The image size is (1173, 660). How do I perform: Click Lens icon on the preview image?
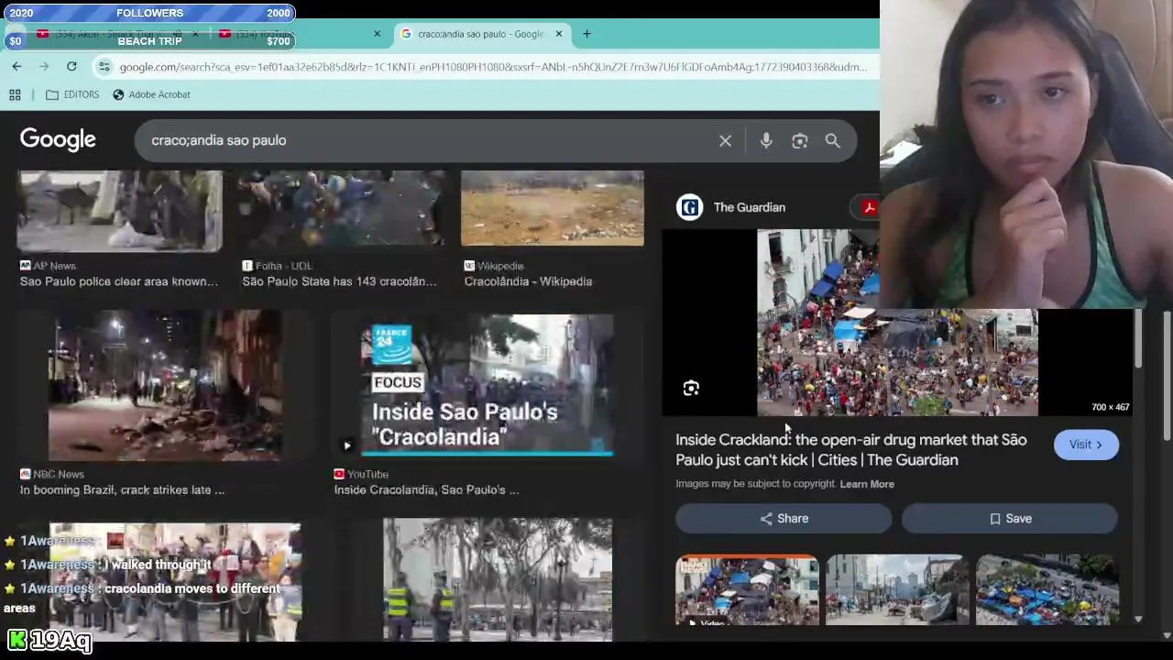pos(691,389)
